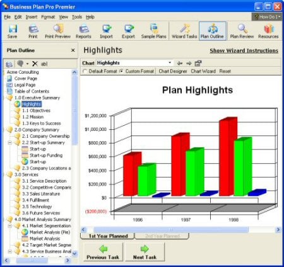Screen dimensions: 284x267
Task: Click the Plan Outline toolbar icon
Action: pyautogui.click(x=212, y=31)
